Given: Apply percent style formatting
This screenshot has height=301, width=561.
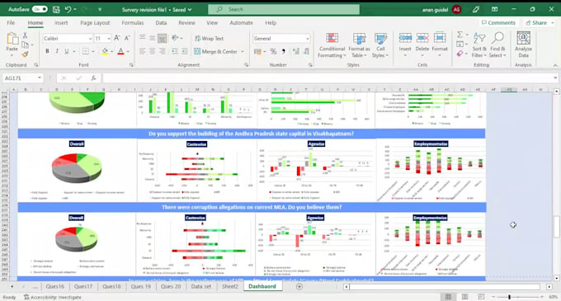Looking at the screenshot, I should coord(273,51).
